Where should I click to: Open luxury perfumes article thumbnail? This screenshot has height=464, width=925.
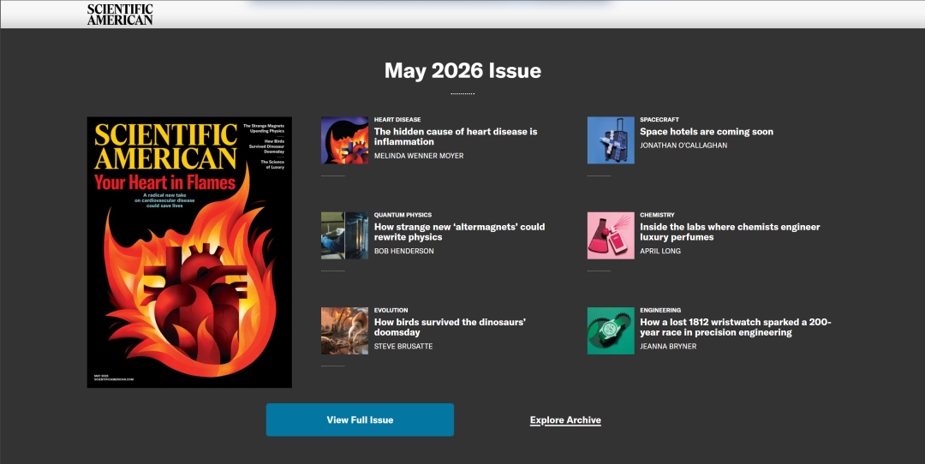[611, 235]
